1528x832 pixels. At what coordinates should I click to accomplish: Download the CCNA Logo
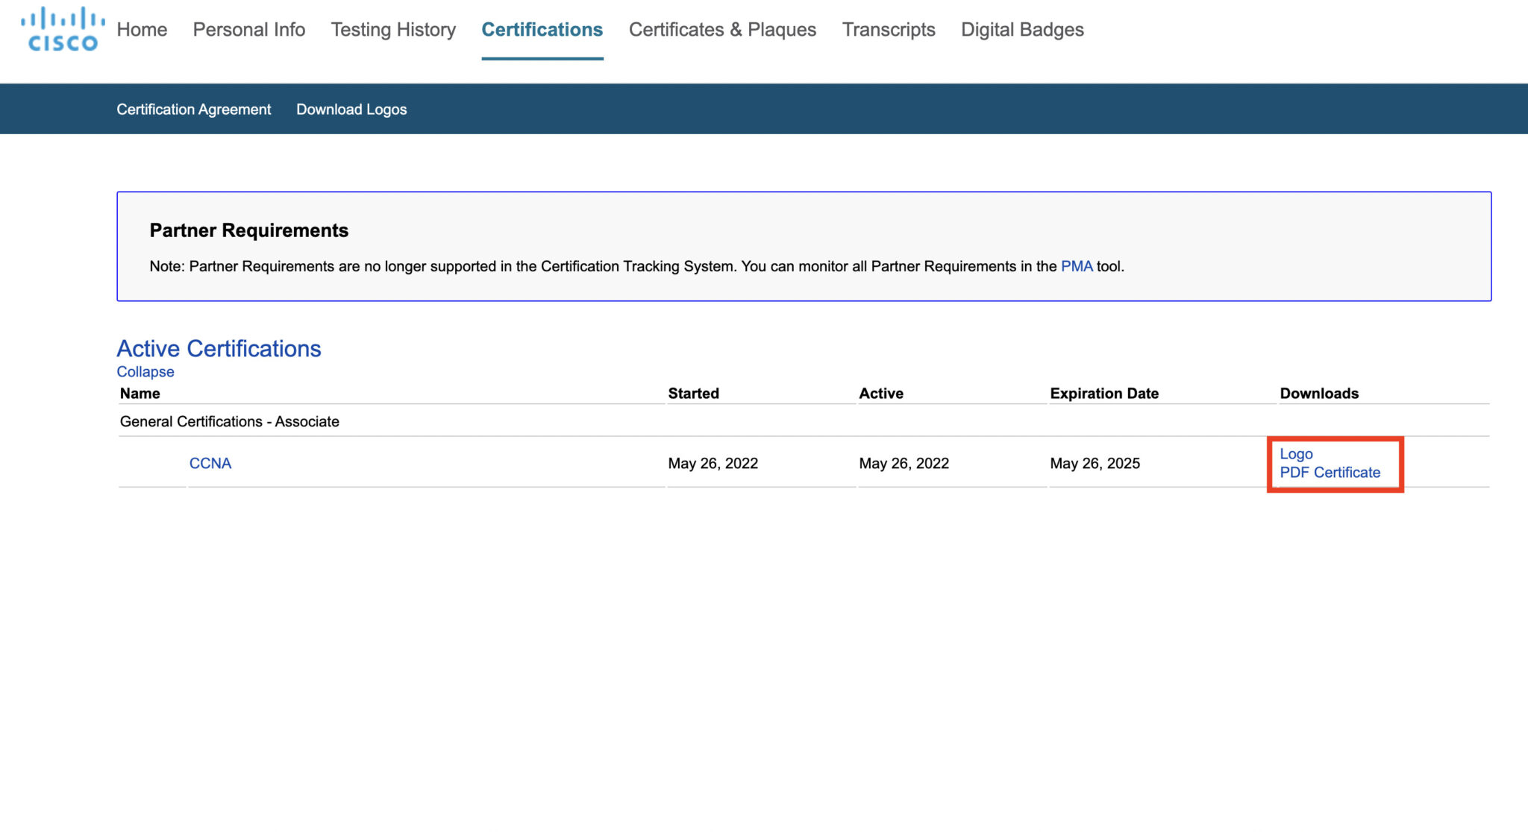[x=1296, y=453]
